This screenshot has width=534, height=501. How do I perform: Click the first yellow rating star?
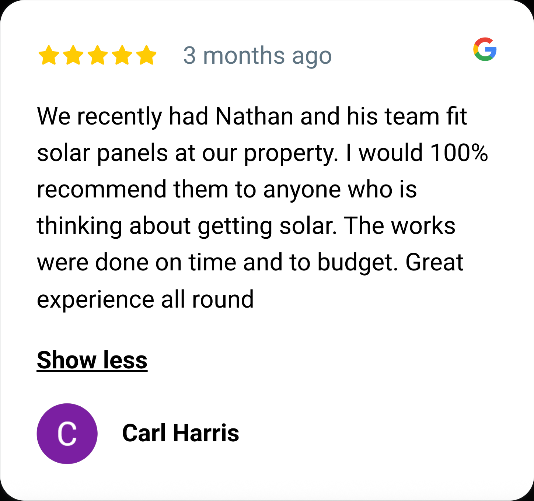49,55
